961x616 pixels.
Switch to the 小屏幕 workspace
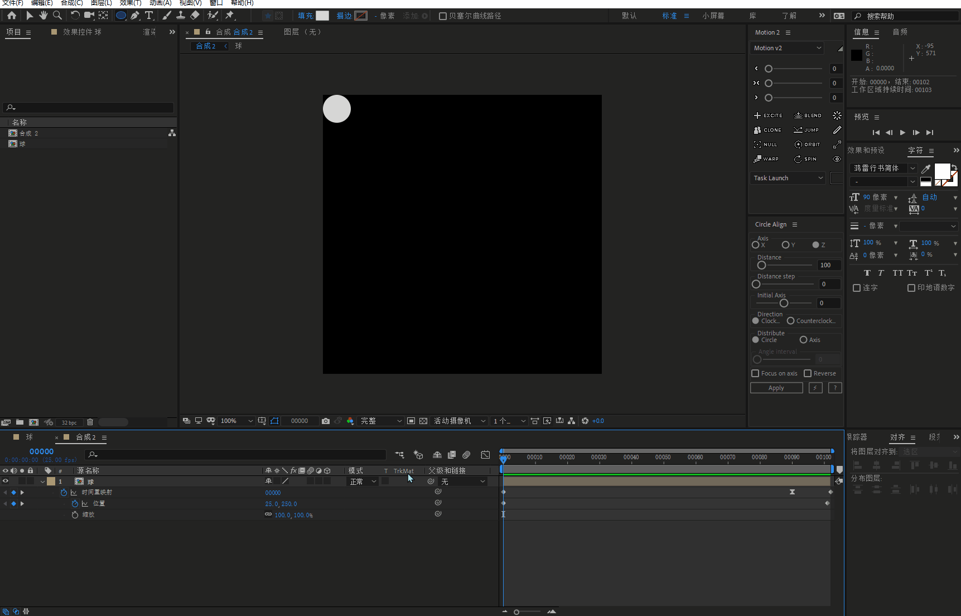[713, 16]
